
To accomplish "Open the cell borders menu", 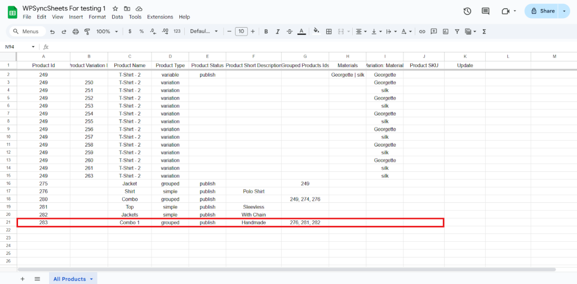I will [329, 32].
